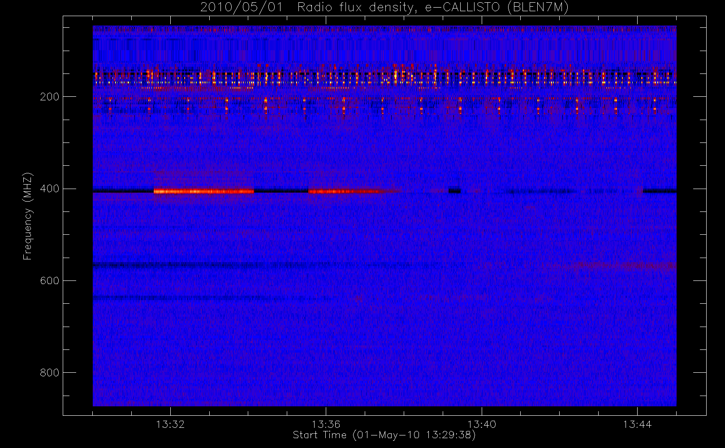Click the Start Time axis label

[x=384, y=435]
